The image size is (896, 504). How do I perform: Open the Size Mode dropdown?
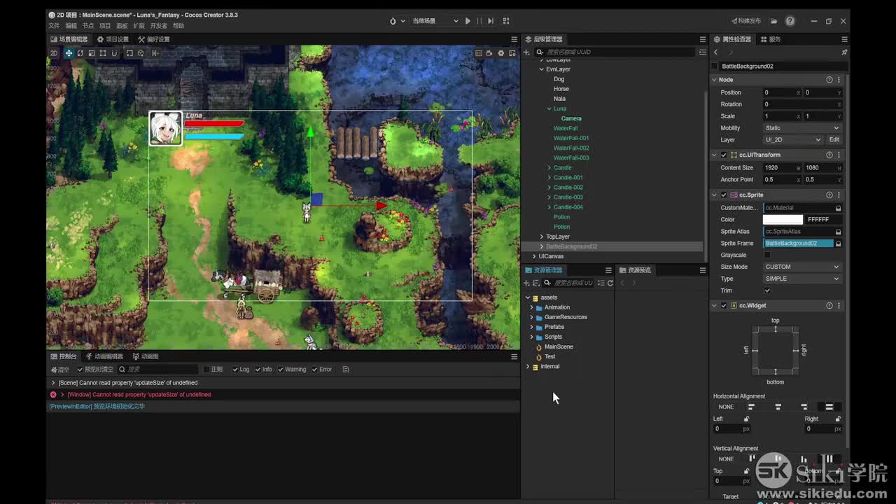802,267
